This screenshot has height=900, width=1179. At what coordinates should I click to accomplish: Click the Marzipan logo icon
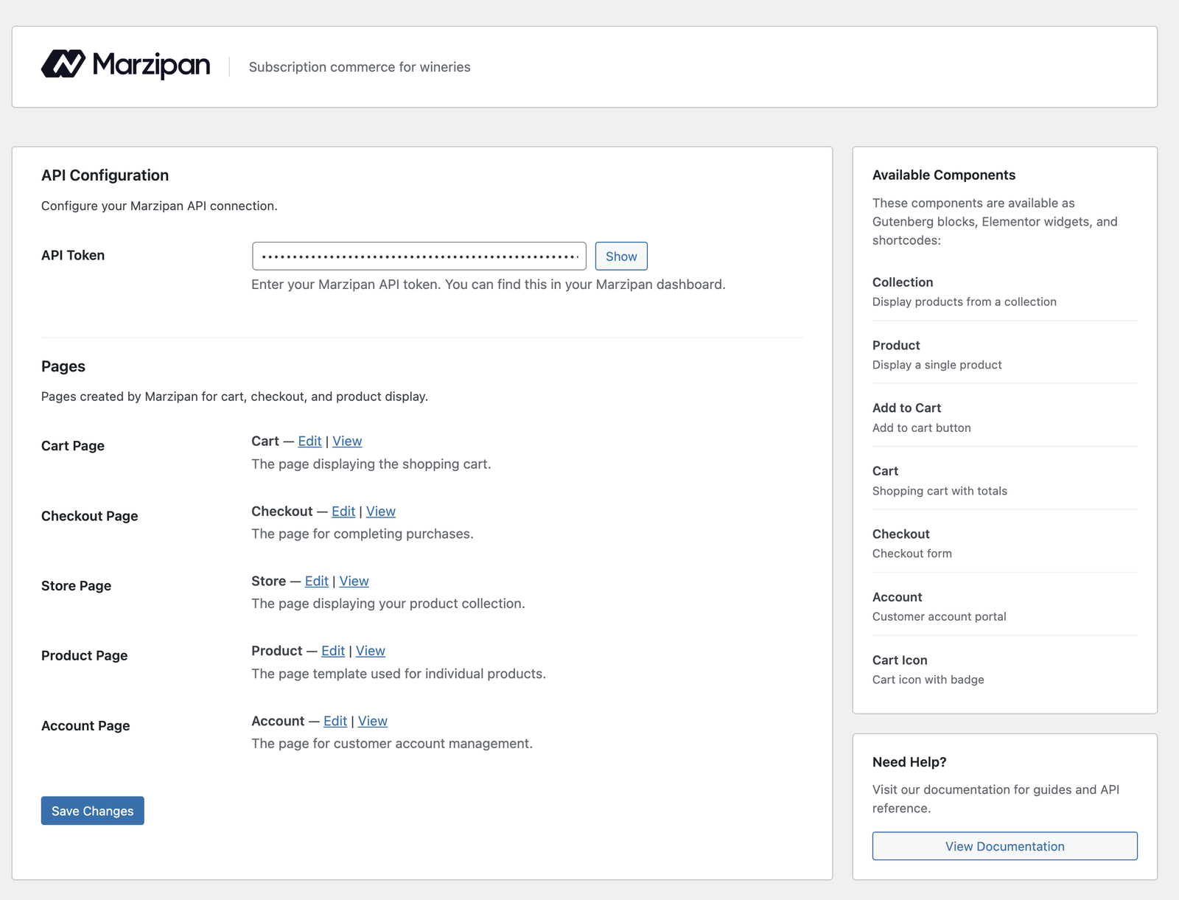63,64
